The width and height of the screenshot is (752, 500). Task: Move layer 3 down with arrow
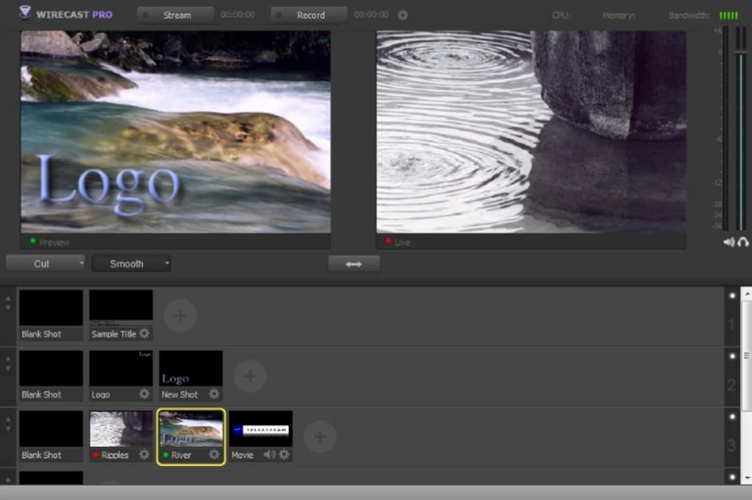point(8,429)
